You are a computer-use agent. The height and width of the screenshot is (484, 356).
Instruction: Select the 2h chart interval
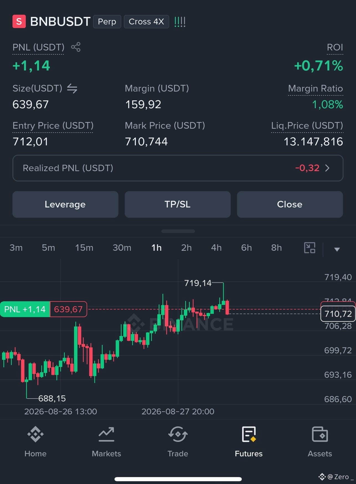pos(187,248)
